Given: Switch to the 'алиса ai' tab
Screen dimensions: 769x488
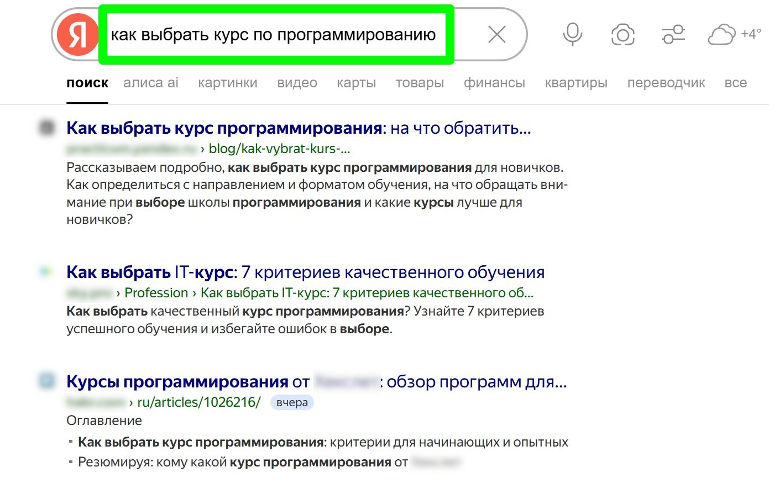Looking at the screenshot, I should 151,83.
